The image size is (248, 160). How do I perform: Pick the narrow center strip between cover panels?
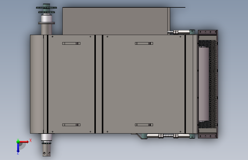coord(99,84)
